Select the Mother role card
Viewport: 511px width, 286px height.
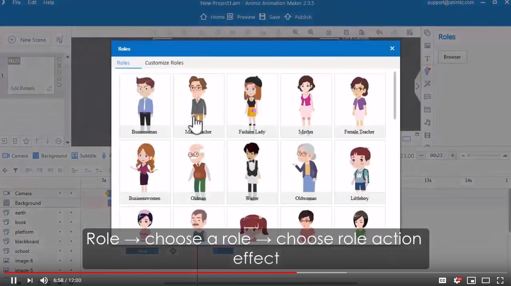point(306,105)
